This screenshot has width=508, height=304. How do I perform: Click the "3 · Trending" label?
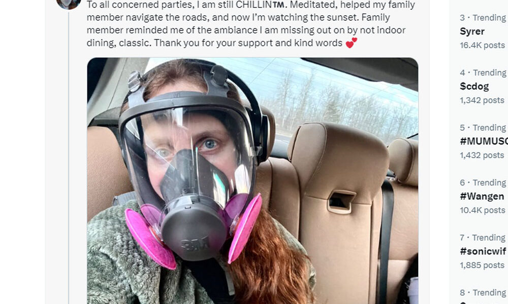[483, 18]
